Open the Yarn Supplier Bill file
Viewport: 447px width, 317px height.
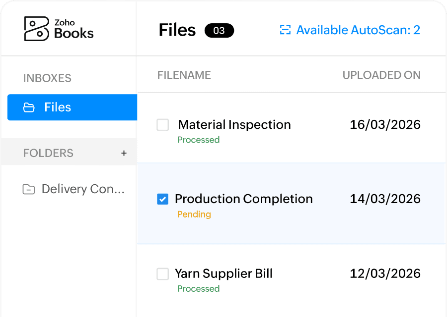[224, 273]
